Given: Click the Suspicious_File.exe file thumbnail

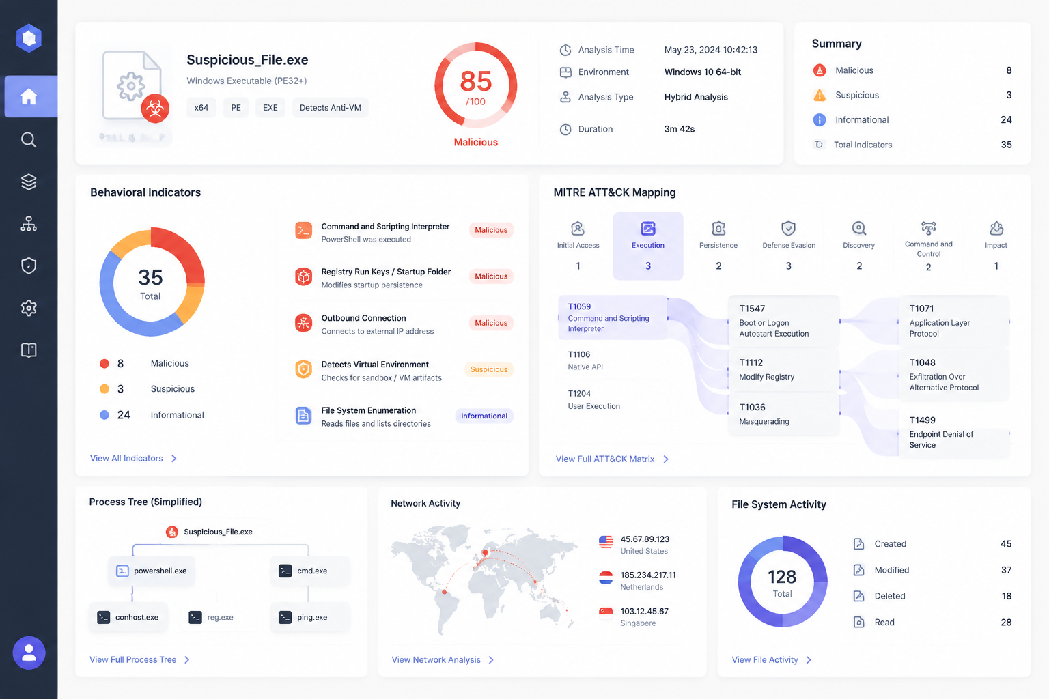Looking at the screenshot, I should point(132,87).
